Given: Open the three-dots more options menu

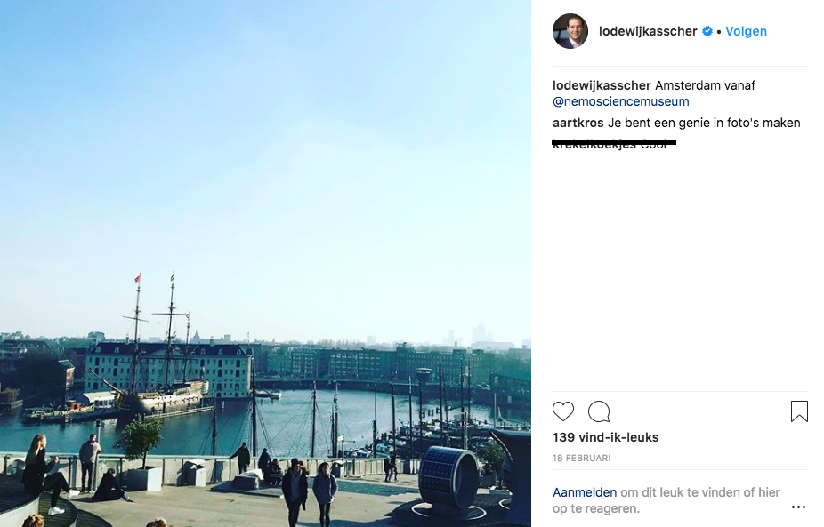Looking at the screenshot, I should point(798,507).
